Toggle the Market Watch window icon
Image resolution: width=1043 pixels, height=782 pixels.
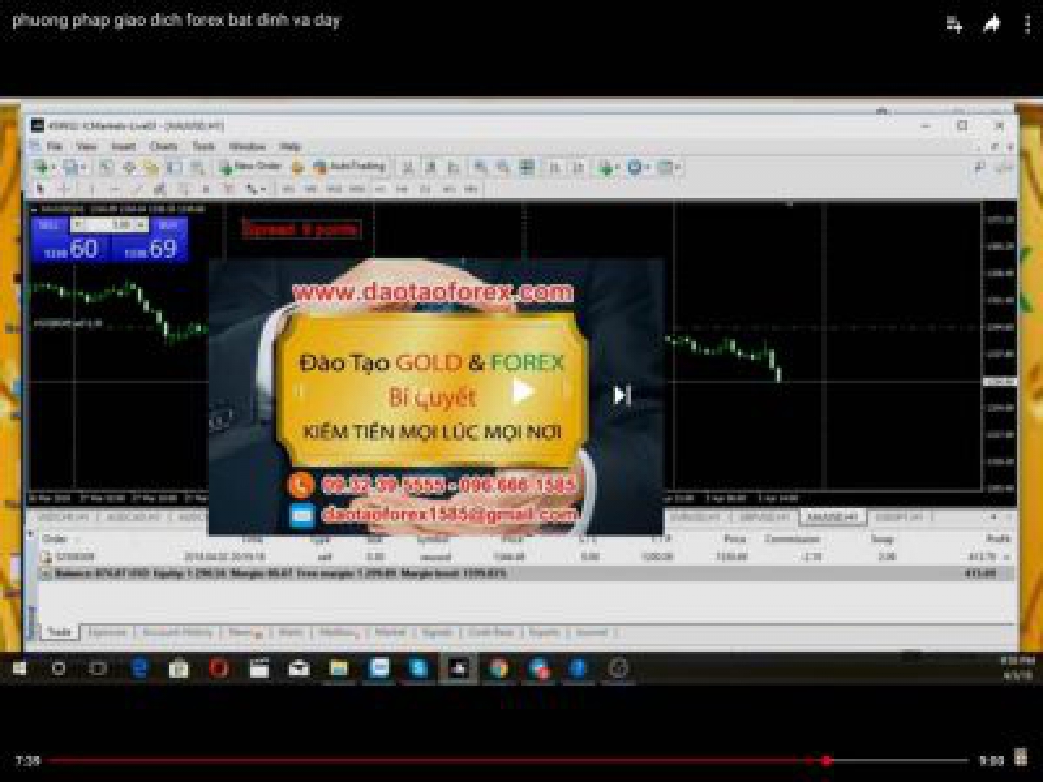[106, 167]
